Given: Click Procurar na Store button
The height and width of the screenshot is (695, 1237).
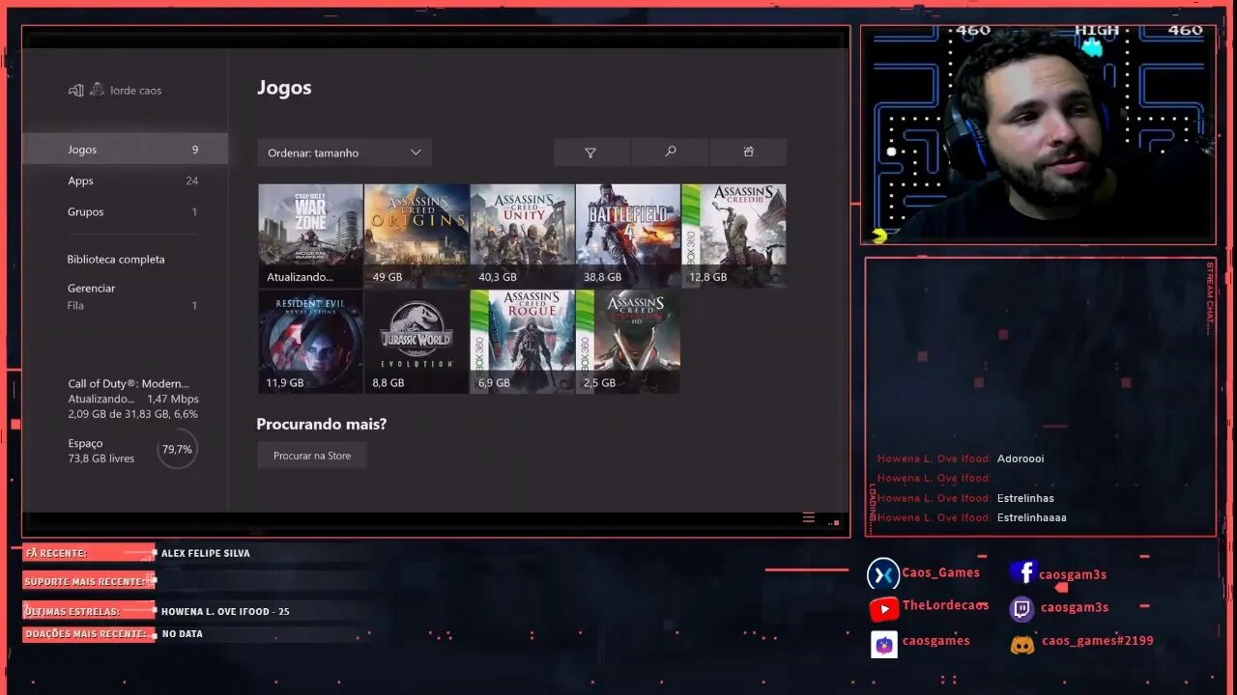Looking at the screenshot, I should pyautogui.click(x=312, y=456).
